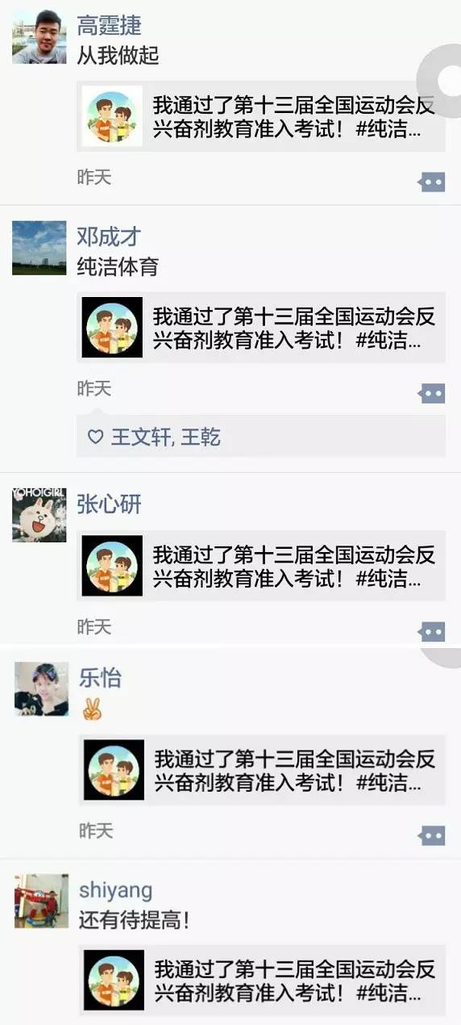Open 邓成才's profile via name link
461x1025 pixels.
coord(109,236)
